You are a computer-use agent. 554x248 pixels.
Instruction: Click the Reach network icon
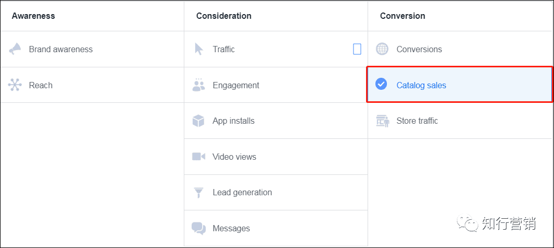[15, 85]
